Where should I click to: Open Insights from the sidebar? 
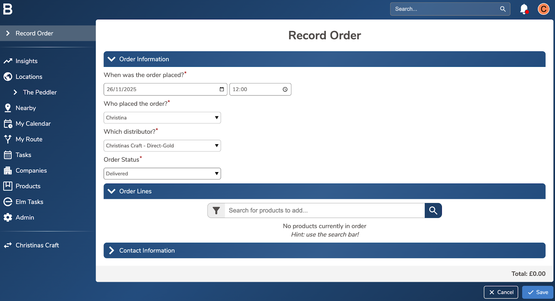[26, 61]
